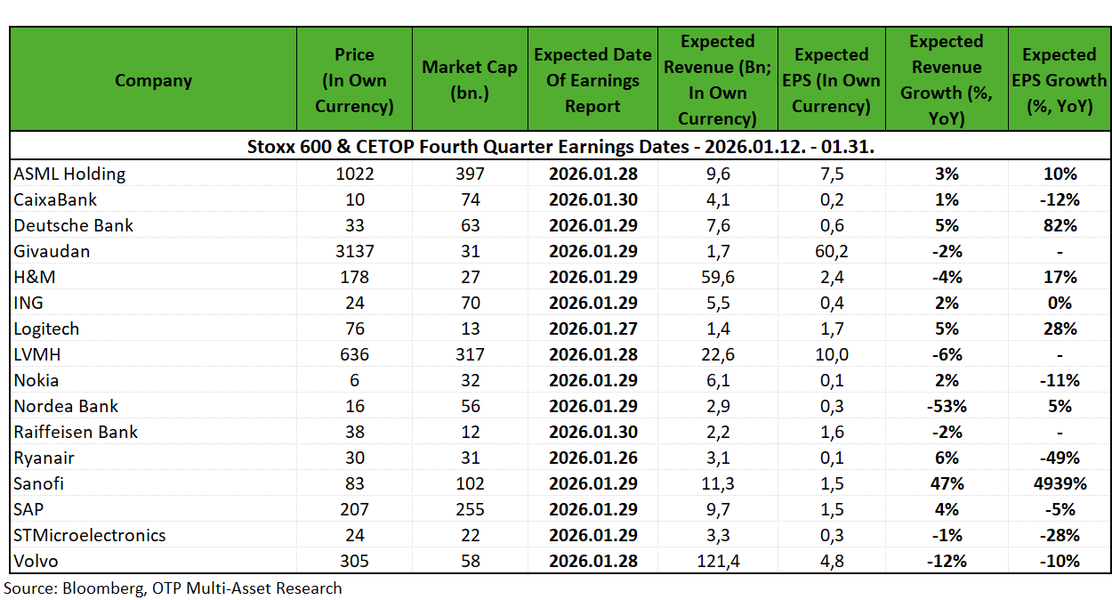Click the Expected EPS Growth header

point(1059,80)
